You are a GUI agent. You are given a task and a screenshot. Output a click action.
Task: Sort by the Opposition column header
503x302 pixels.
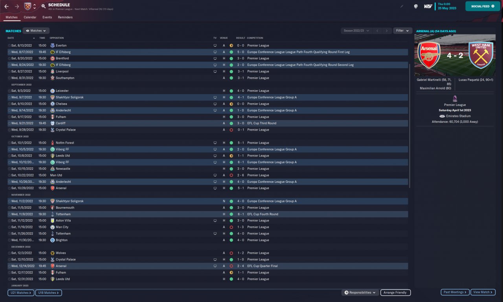(57, 38)
